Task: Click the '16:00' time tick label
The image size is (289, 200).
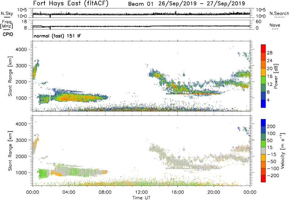Action: pyautogui.click(x=177, y=192)
